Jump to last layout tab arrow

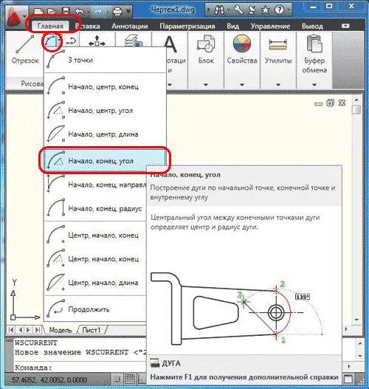click(38, 330)
